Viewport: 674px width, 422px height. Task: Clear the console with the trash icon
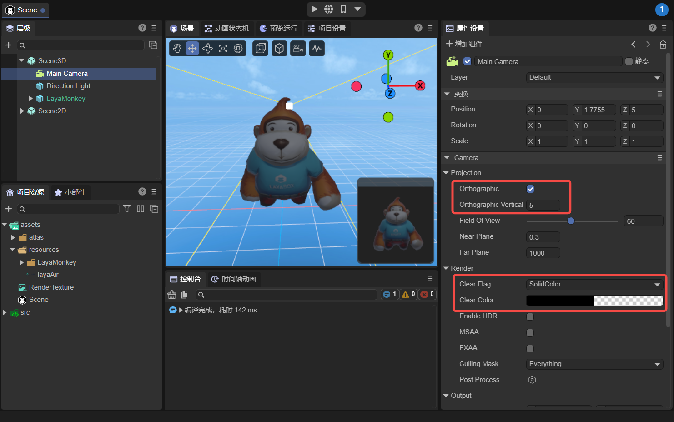pyautogui.click(x=172, y=295)
